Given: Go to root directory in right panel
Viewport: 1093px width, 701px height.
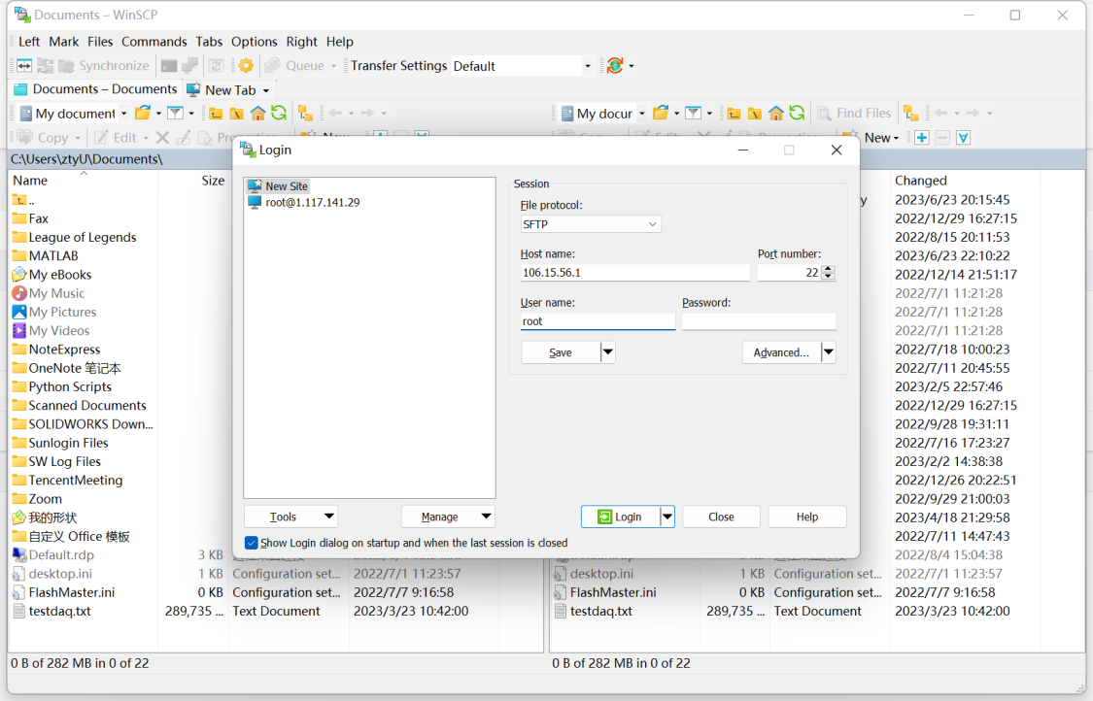Looking at the screenshot, I should [755, 113].
